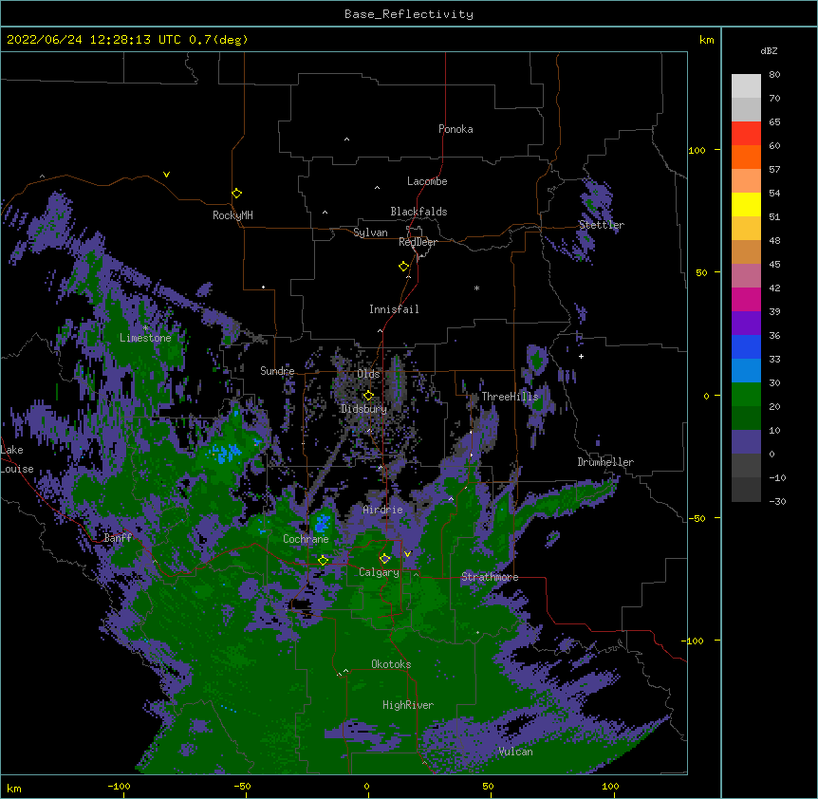Click the ThreeHills town label

coord(510,397)
